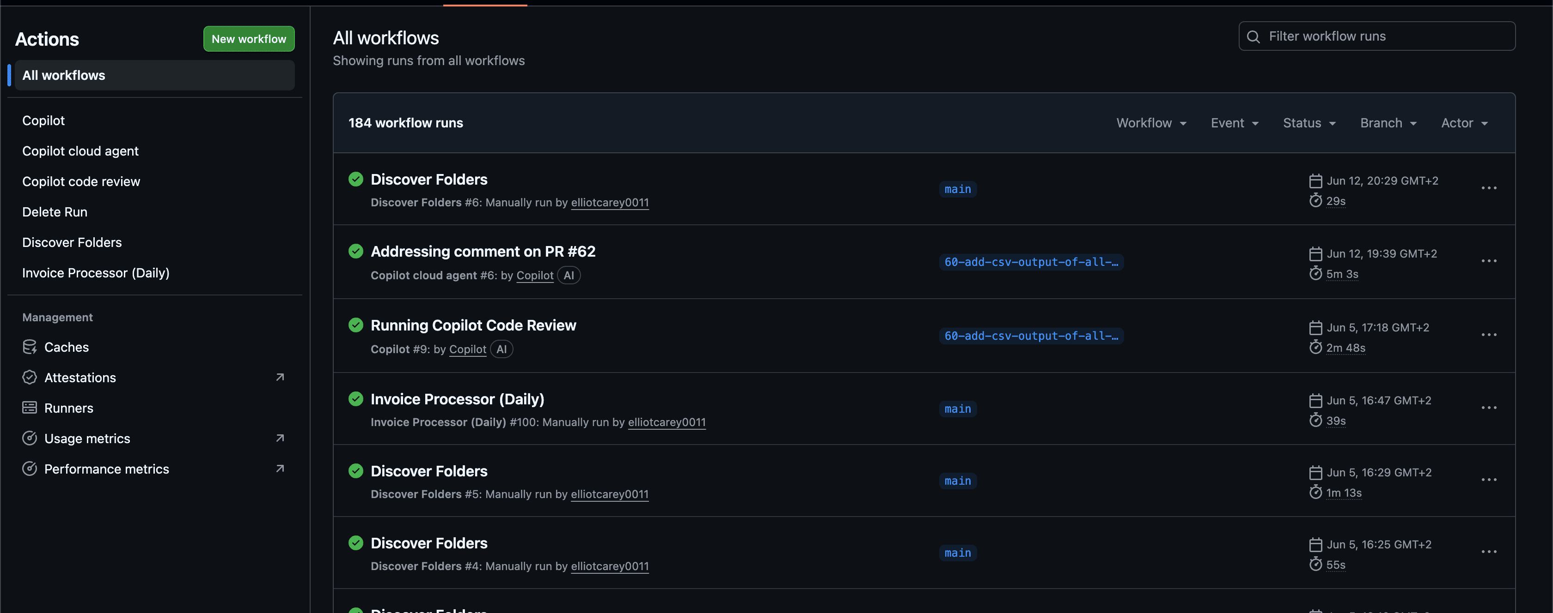1553x613 pixels.
Task: Click the branch label on the Copilot #9 row
Action: click(x=1031, y=336)
